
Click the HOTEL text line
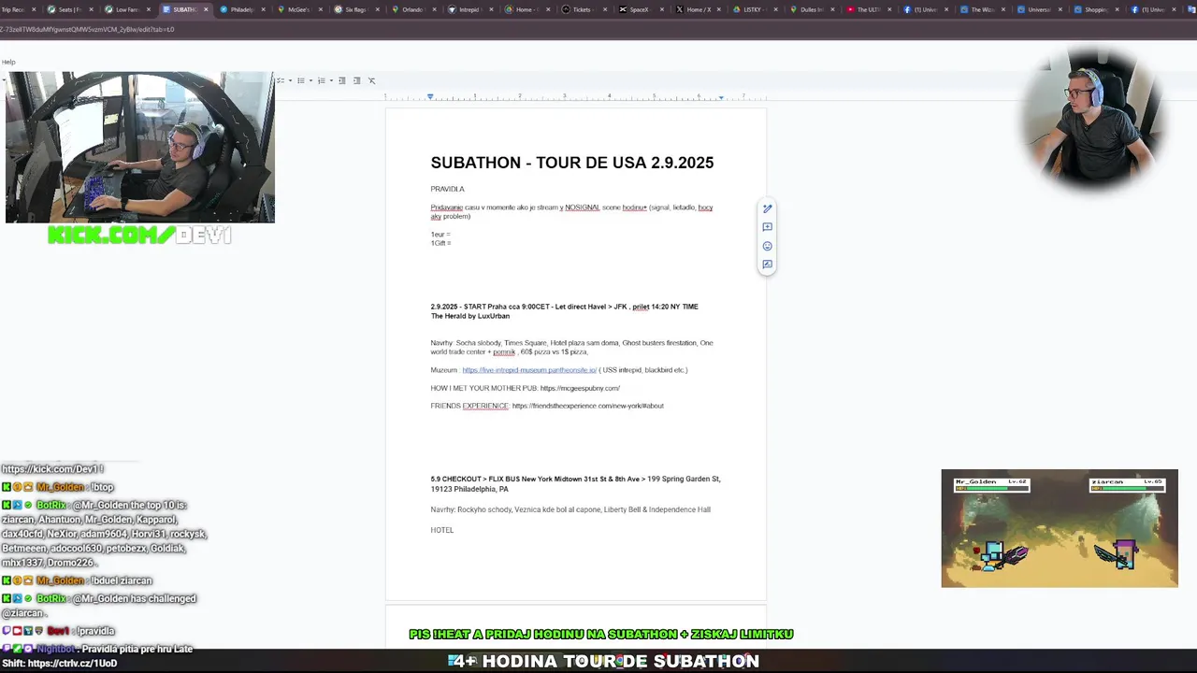pyautogui.click(x=441, y=530)
